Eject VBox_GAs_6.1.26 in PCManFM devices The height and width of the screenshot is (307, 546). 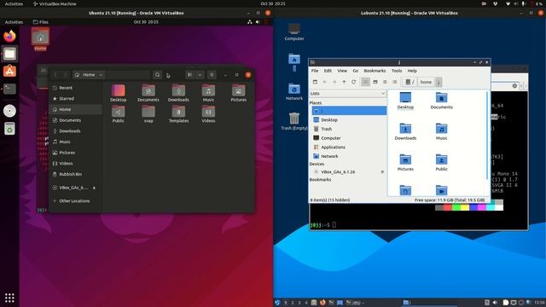click(382, 172)
